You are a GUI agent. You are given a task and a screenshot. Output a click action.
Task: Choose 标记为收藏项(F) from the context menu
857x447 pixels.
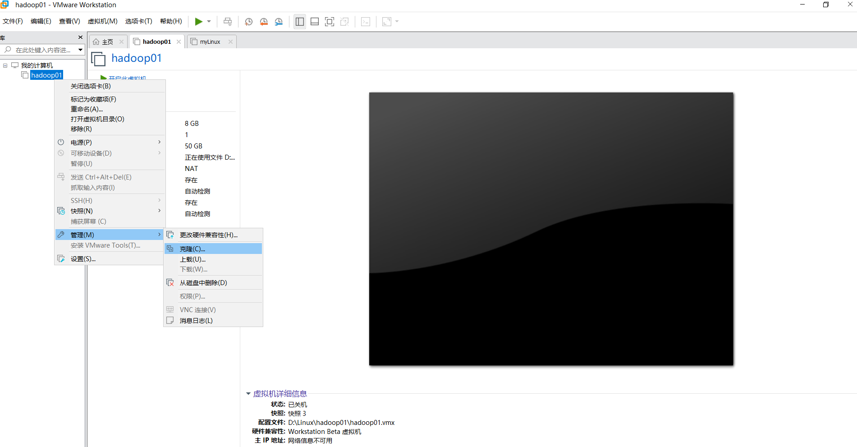pos(110,99)
